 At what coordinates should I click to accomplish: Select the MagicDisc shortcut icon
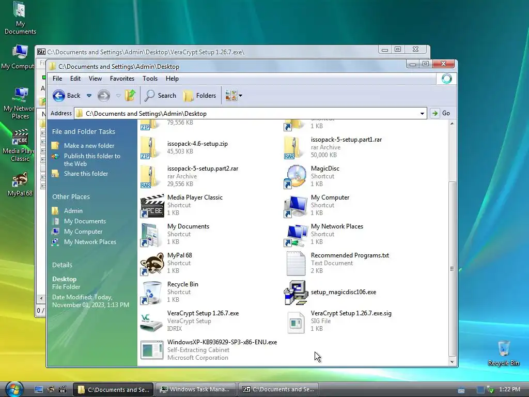tap(295, 176)
